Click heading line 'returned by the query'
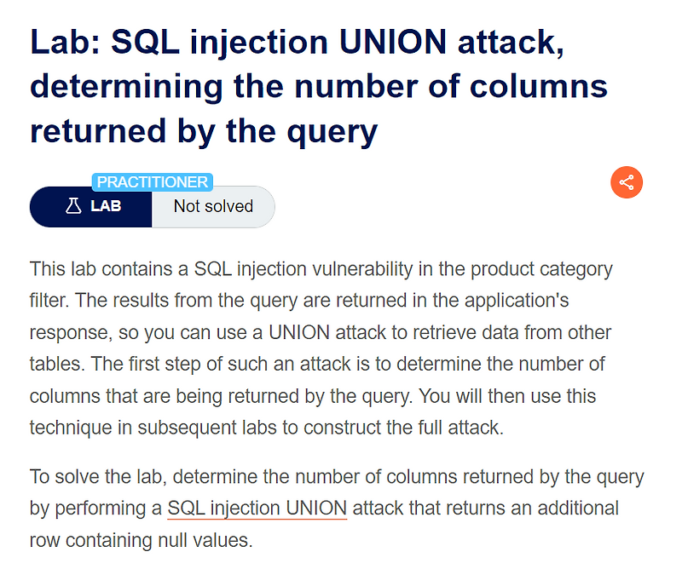 click(204, 131)
